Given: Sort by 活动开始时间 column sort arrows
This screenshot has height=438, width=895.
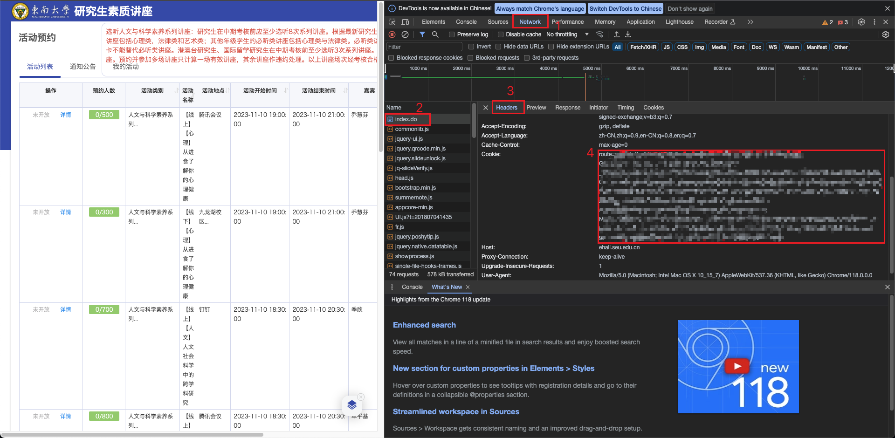Looking at the screenshot, I should pyautogui.click(x=286, y=90).
